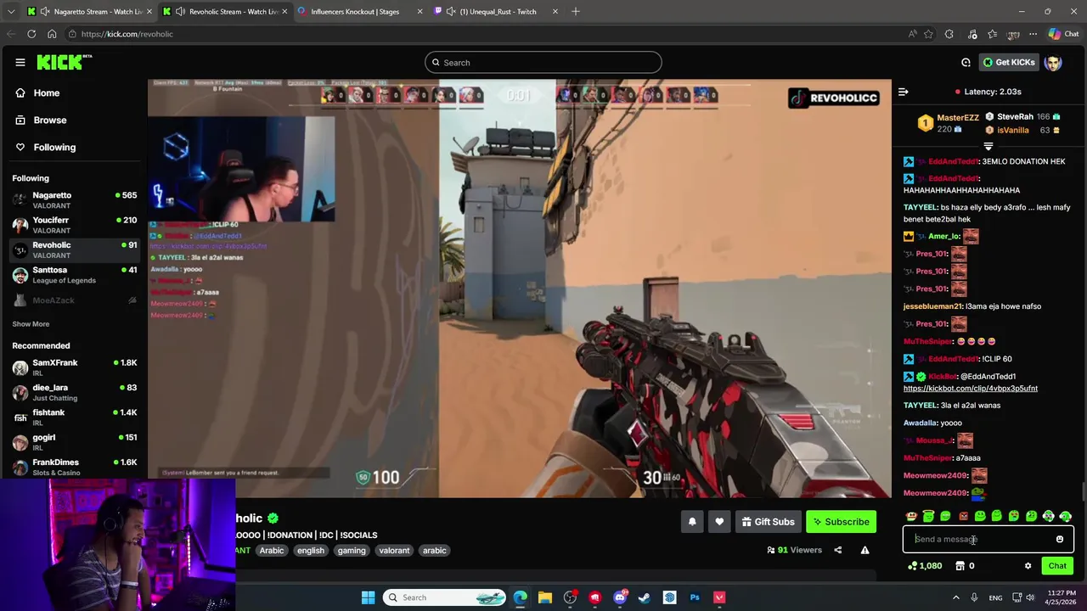Mute the Revoholic Stream tab speaker
1087x611 pixels.
click(181, 12)
